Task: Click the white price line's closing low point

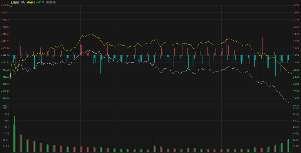Action: (x=292, y=103)
